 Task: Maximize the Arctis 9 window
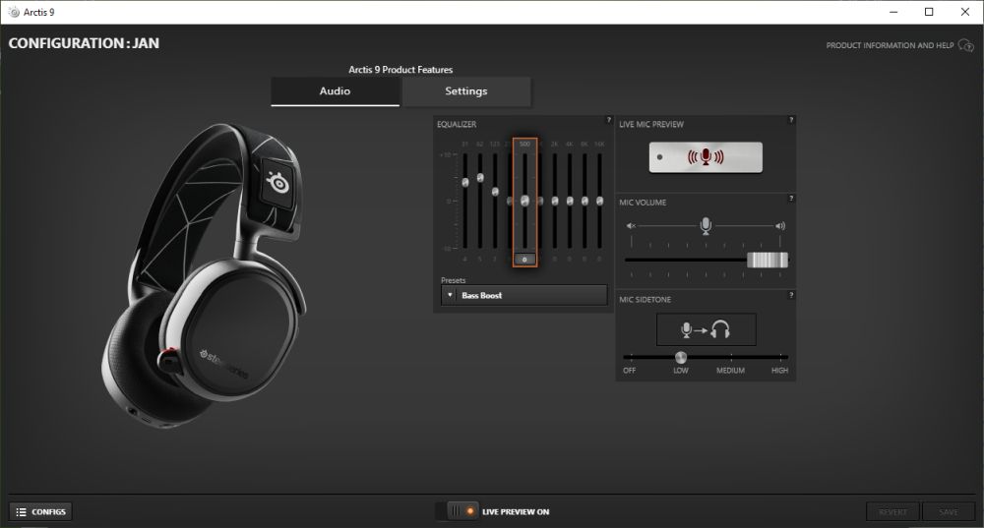click(x=930, y=12)
